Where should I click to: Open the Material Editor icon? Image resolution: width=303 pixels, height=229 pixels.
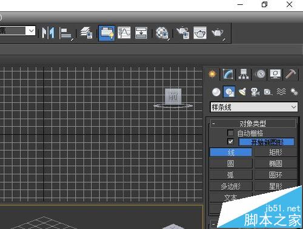tap(162, 33)
